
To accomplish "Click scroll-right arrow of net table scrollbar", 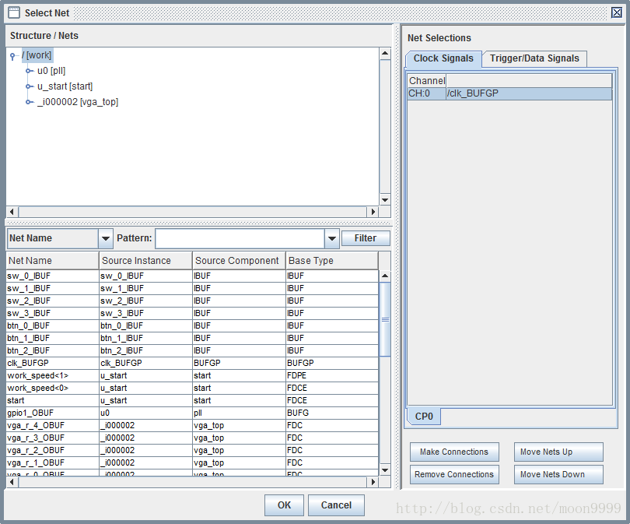I will (x=373, y=482).
